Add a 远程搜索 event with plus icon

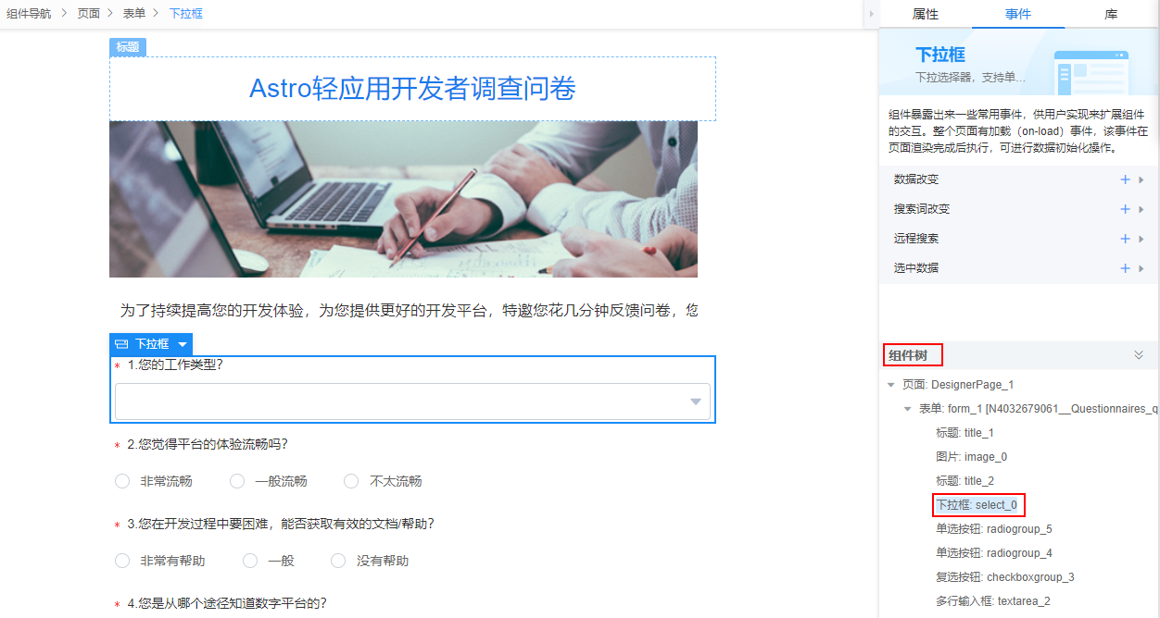coord(1125,239)
